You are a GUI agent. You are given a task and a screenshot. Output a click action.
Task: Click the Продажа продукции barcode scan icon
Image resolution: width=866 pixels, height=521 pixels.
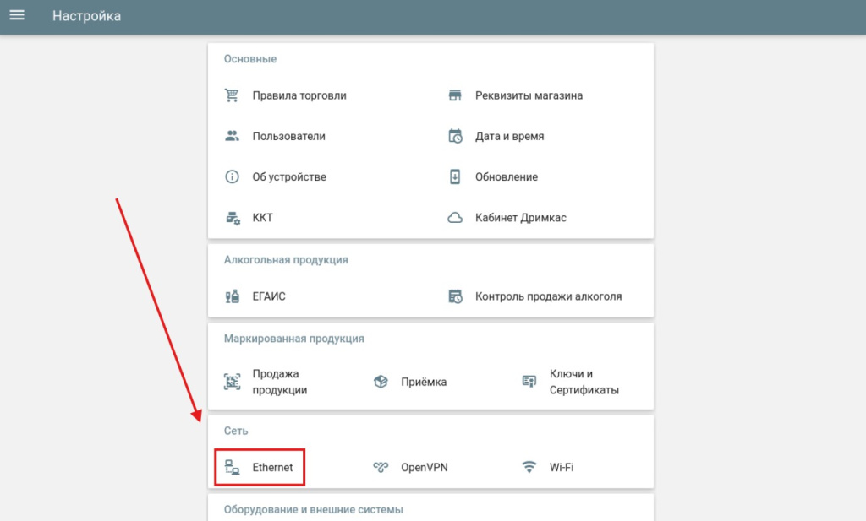(233, 382)
